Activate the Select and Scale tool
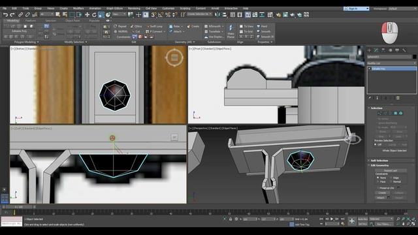418x235 pixels. 101,15
